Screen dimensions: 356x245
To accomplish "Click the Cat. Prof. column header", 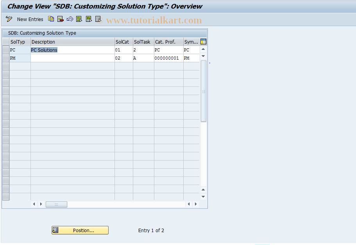I will (169, 42).
